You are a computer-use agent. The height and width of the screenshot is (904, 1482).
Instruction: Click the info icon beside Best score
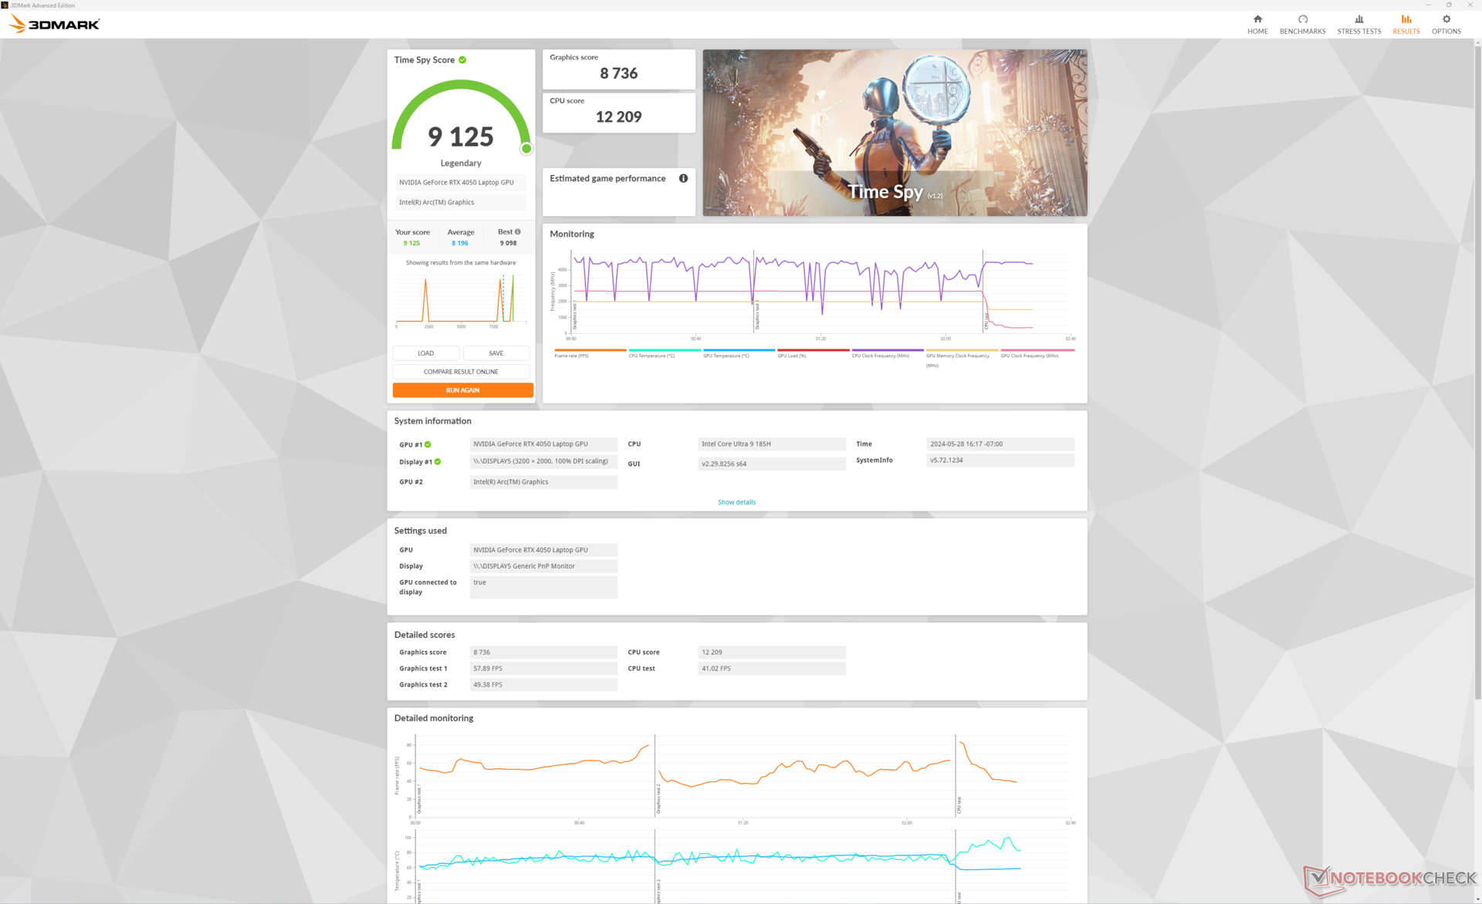518,231
